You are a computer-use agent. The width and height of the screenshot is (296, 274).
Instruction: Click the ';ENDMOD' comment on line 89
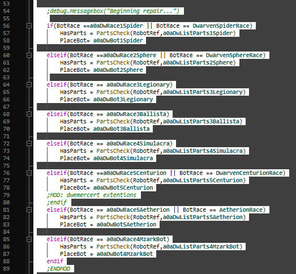[x=58, y=269]
